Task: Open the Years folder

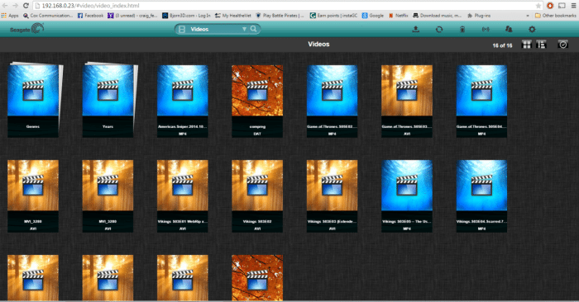Action: pos(108,100)
